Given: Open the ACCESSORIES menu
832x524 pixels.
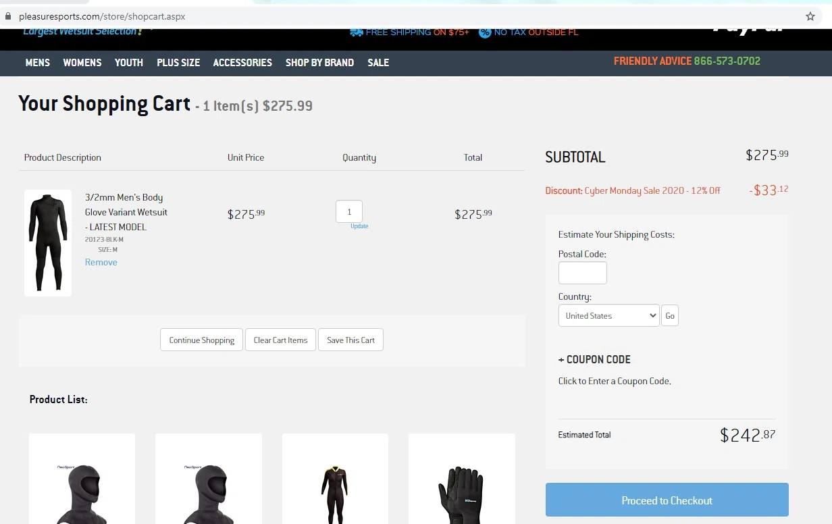Looking at the screenshot, I should (x=242, y=62).
